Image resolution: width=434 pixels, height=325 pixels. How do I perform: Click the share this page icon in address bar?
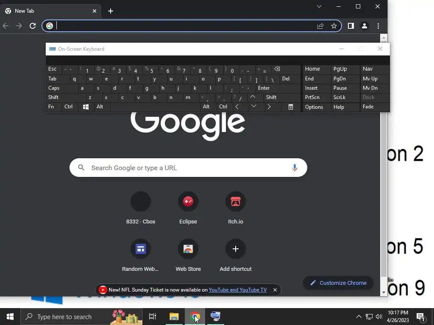pos(320,26)
